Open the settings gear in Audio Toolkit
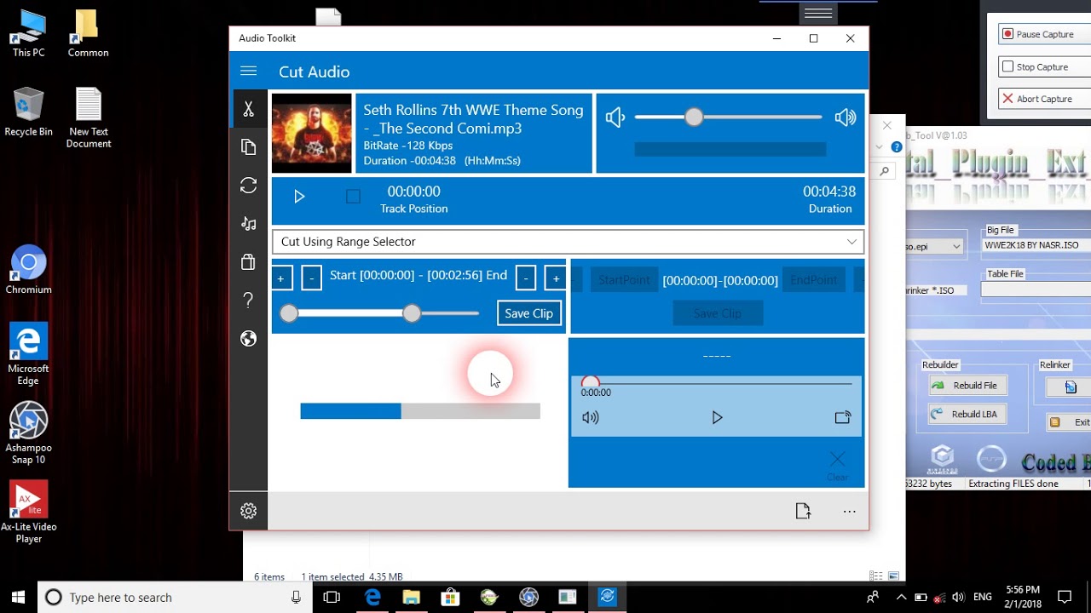Viewport: 1091px width, 613px height. [x=248, y=511]
